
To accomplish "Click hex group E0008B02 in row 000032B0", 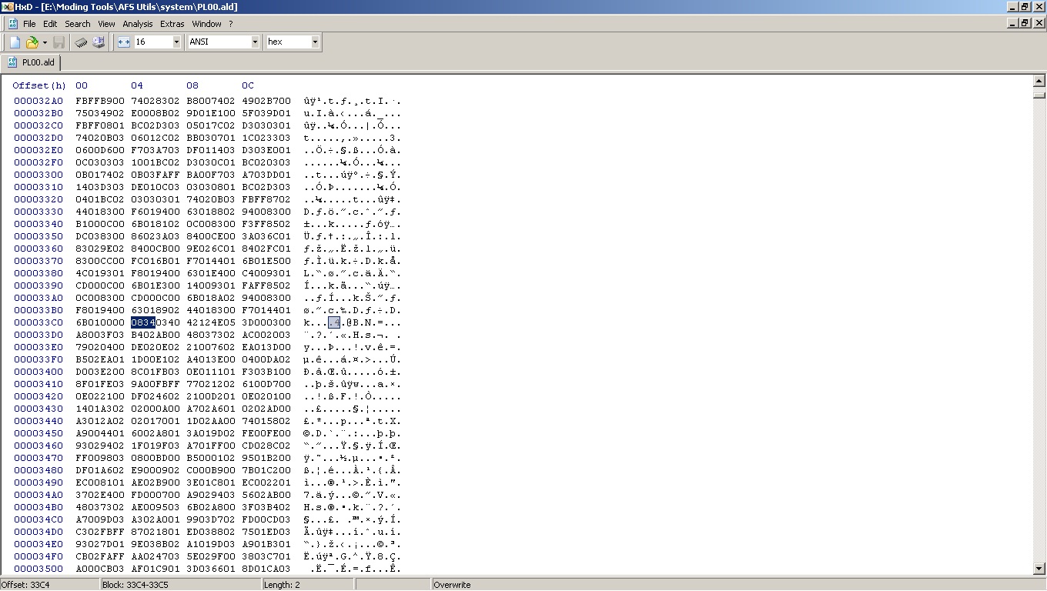I will pyautogui.click(x=156, y=113).
